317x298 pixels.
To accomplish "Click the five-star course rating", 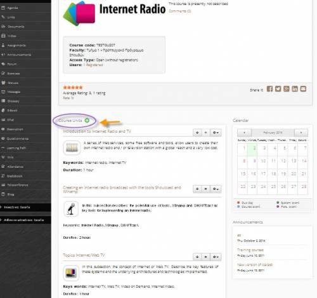I will click(x=73, y=87).
